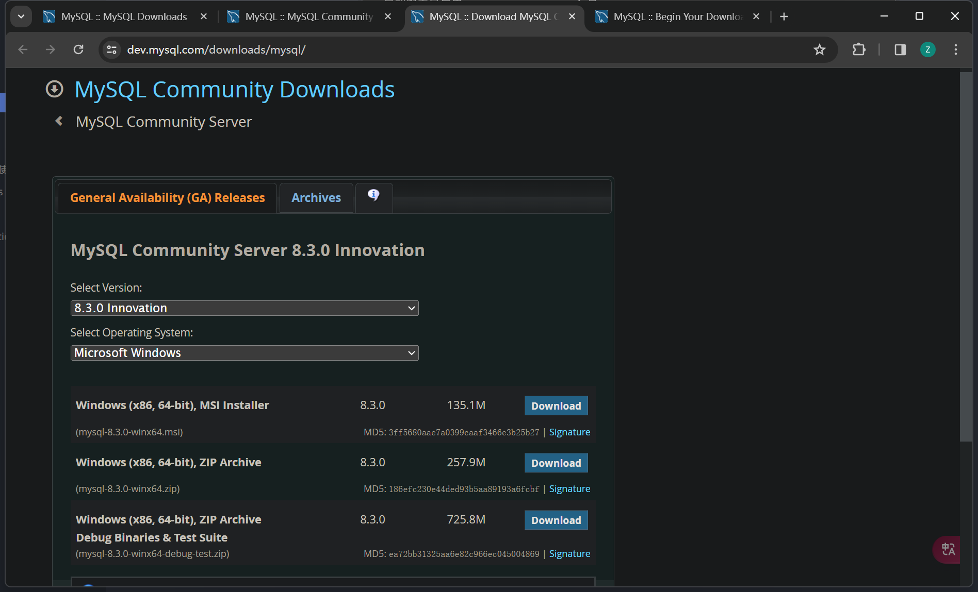Open Signature link for debug-test zip
Screen dimensions: 978x592
tap(569, 554)
